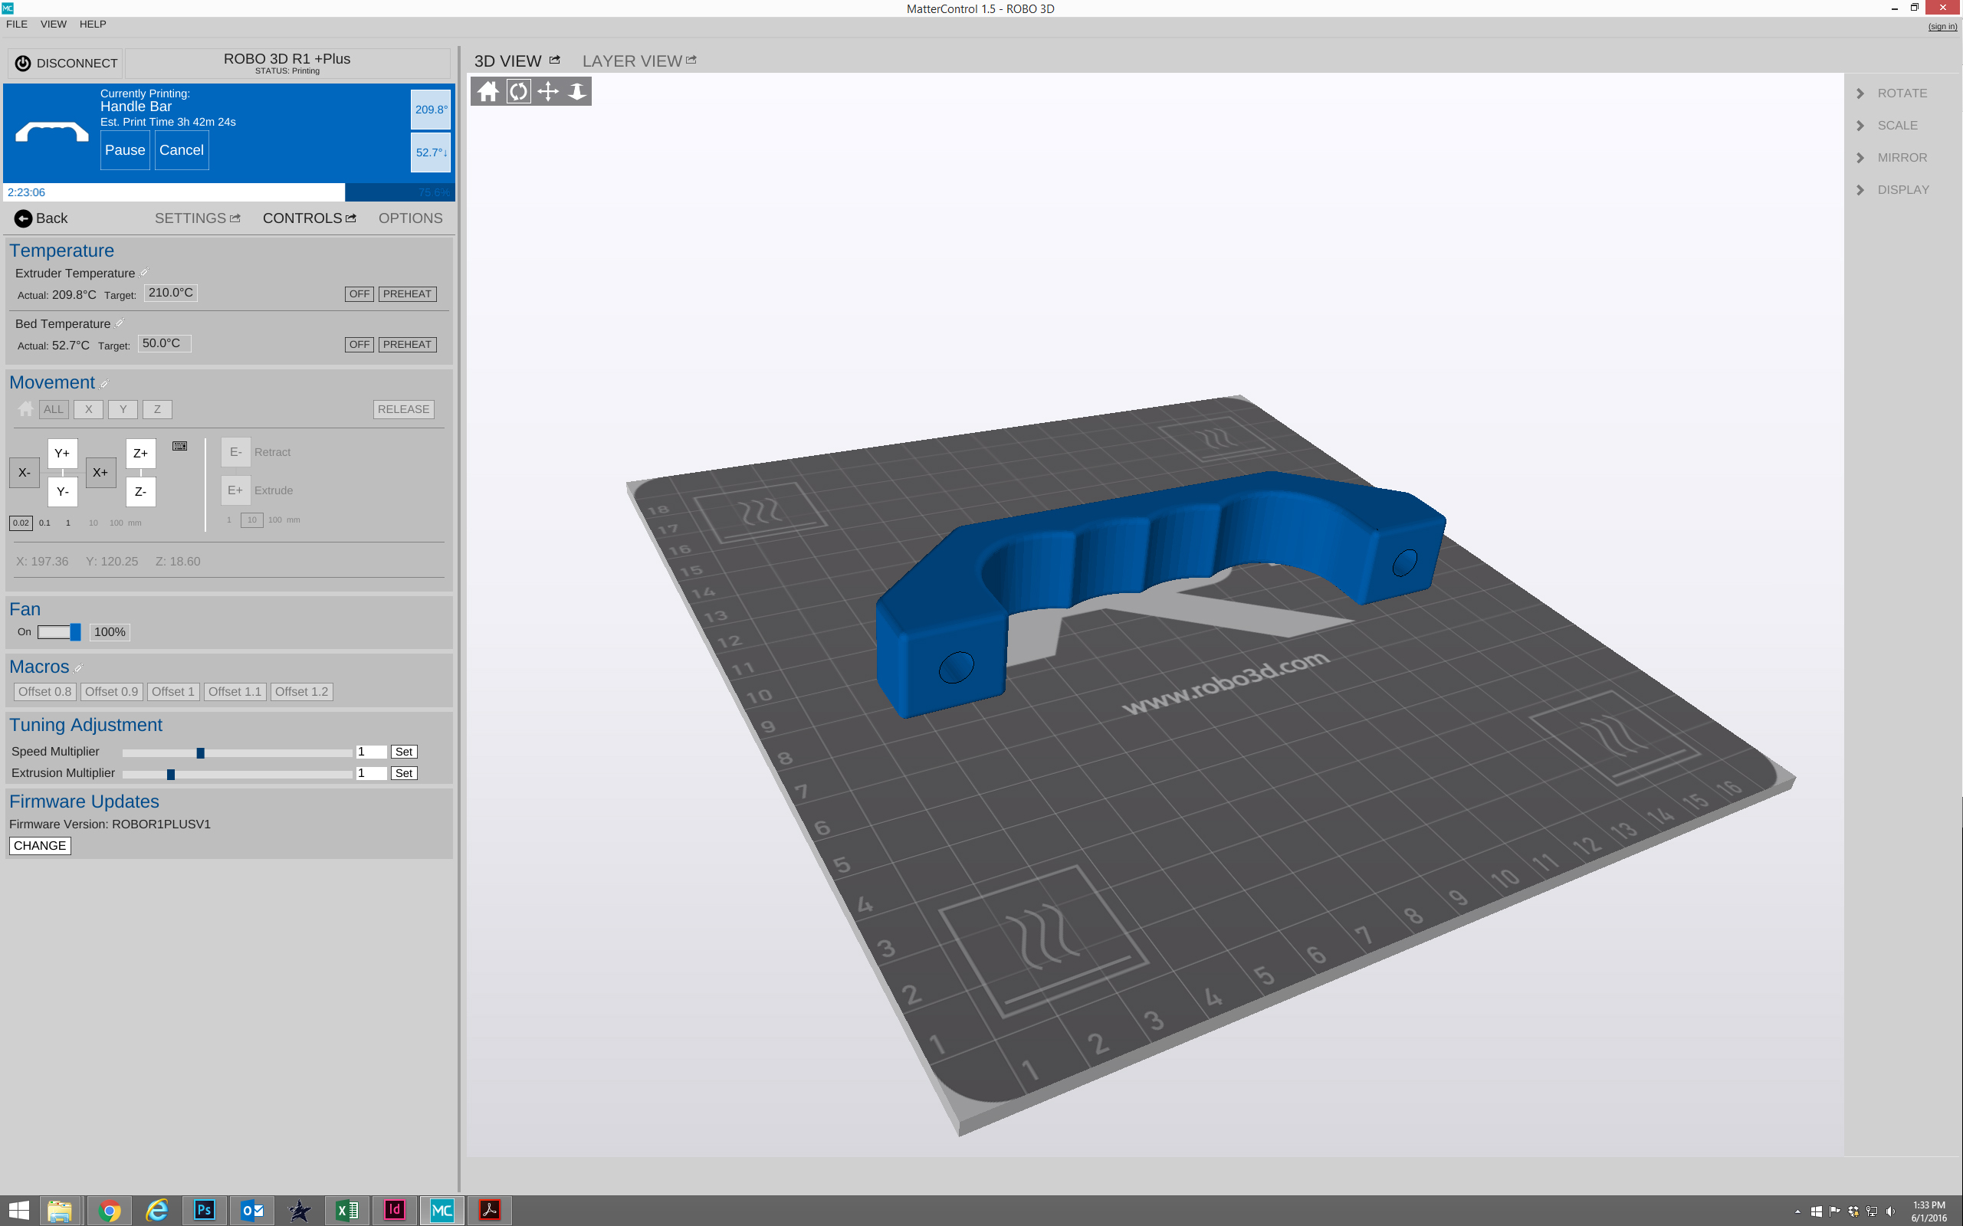Click the home axes icon in Movement section
The height and width of the screenshot is (1226, 1963).
(25, 408)
